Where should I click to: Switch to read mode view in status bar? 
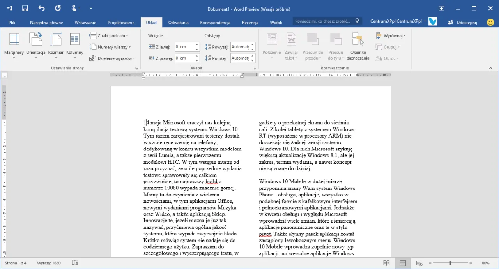click(386, 263)
